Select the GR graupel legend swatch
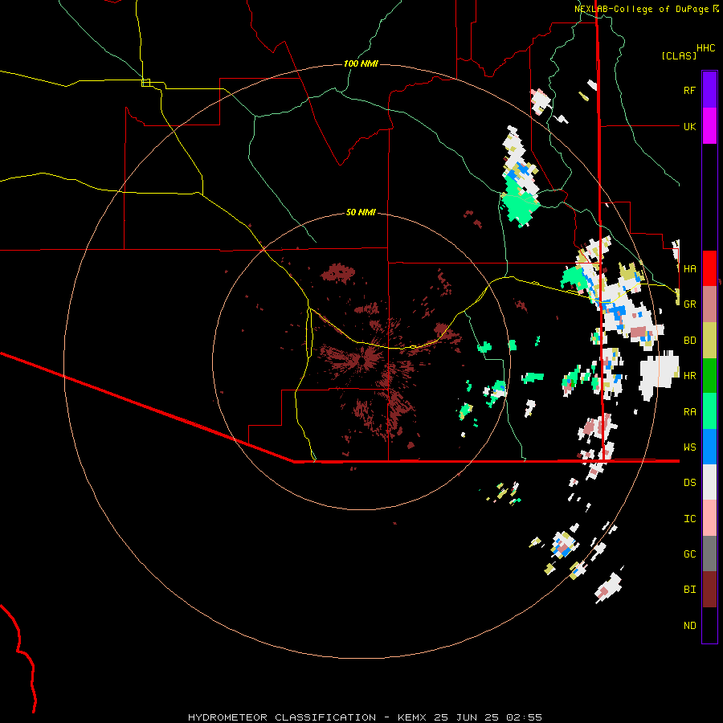The height and width of the screenshot is (723, 723). point(709,304)
